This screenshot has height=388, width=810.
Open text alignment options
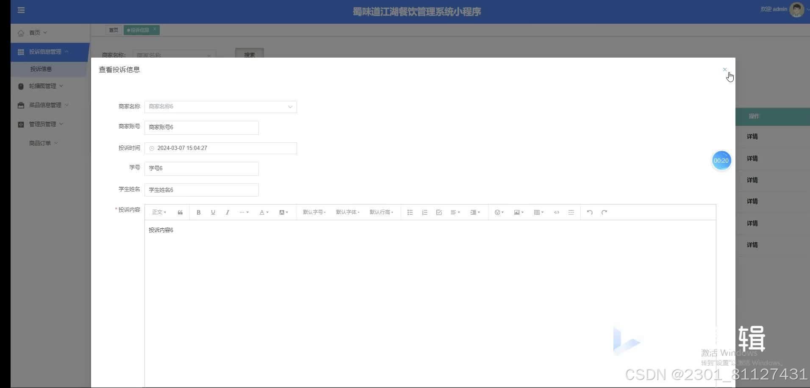point(455,212)
